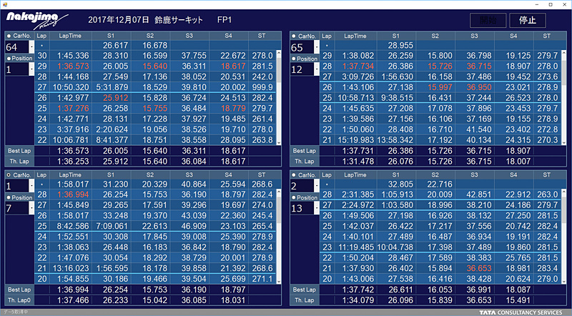
Task: Click scroll-down arrow in Position 7 lap table
Action: tap(279, 282)
